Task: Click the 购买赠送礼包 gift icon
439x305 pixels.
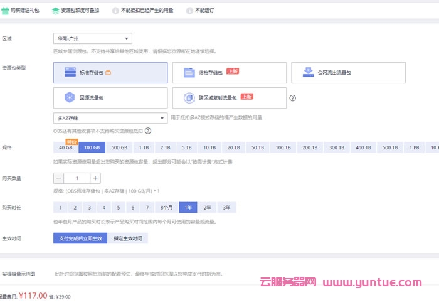Action: coord(5,11)
